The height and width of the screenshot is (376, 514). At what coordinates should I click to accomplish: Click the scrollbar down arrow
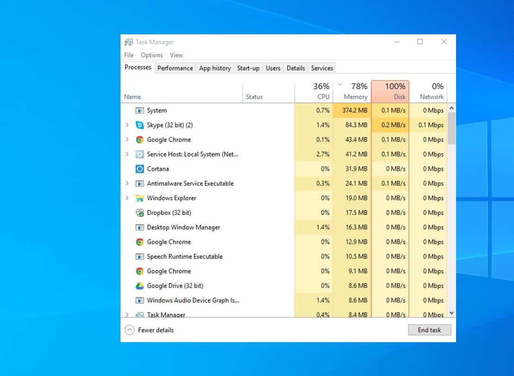(451, 313)
